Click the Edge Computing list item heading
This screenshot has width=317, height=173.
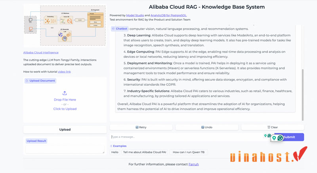pos(141,52)
